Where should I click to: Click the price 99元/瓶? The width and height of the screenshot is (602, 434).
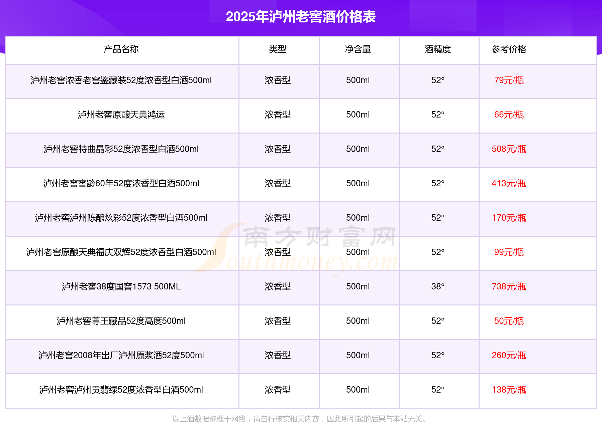coord(509,252)
